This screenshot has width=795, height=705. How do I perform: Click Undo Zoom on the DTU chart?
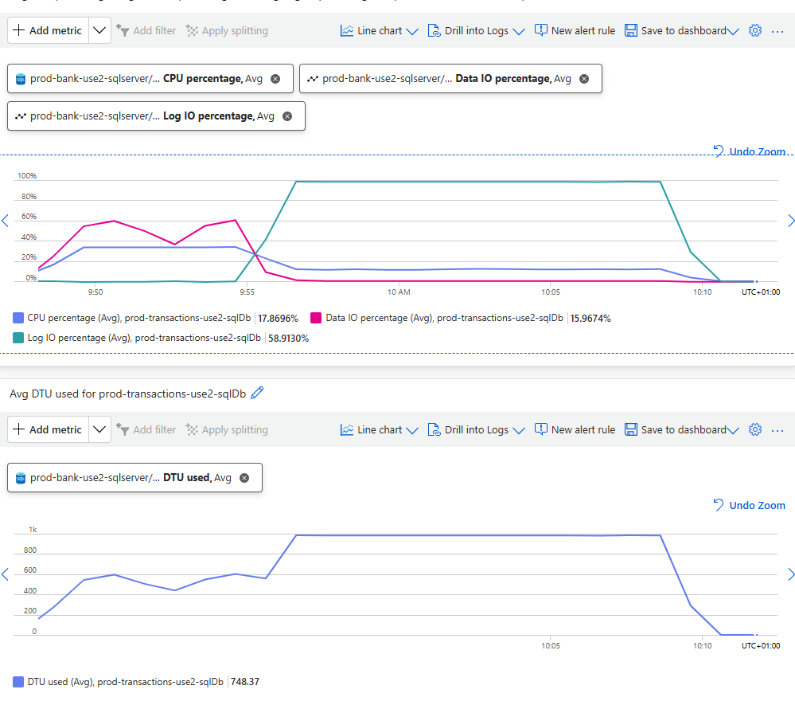point(749,505)
